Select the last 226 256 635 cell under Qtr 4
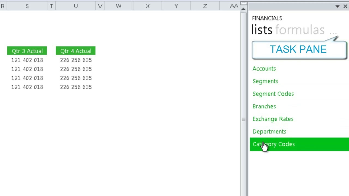 click(x=76, y=87)
